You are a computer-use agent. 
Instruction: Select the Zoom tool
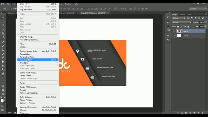click(3, 94)
